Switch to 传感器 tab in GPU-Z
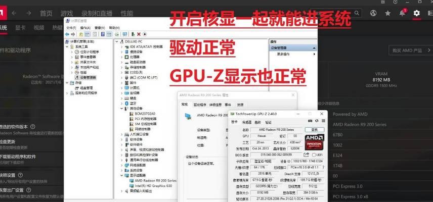The height and width of the screenshot is (202, 433). tap(247, 122)
